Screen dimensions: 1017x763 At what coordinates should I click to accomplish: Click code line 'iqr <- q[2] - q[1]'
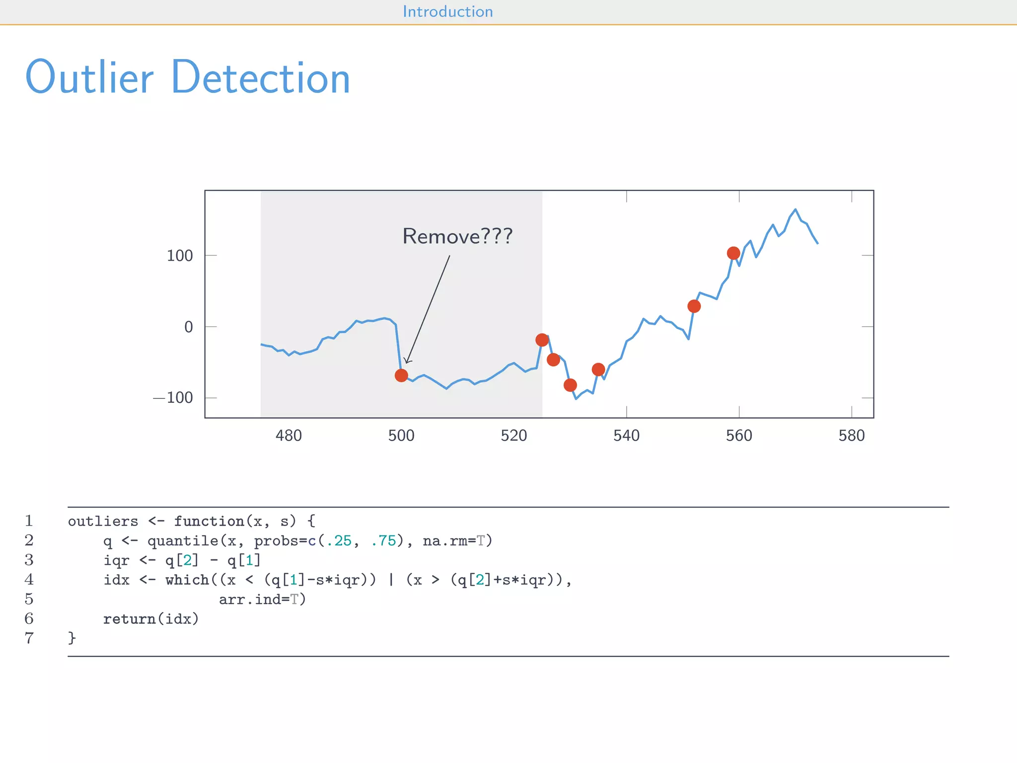click(182, 560)
